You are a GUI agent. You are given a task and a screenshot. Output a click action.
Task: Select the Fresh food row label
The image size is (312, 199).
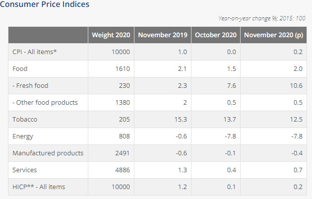coord(30,85)
